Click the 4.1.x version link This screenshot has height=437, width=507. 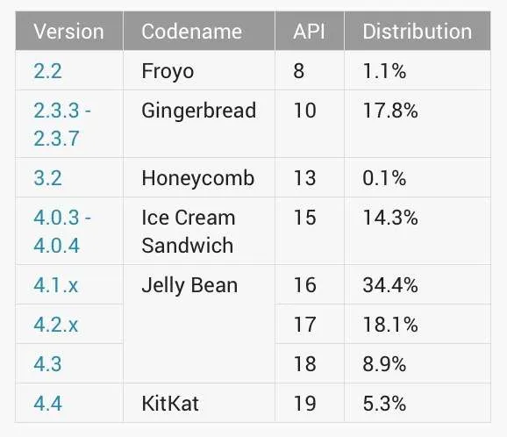pos(55,285)
